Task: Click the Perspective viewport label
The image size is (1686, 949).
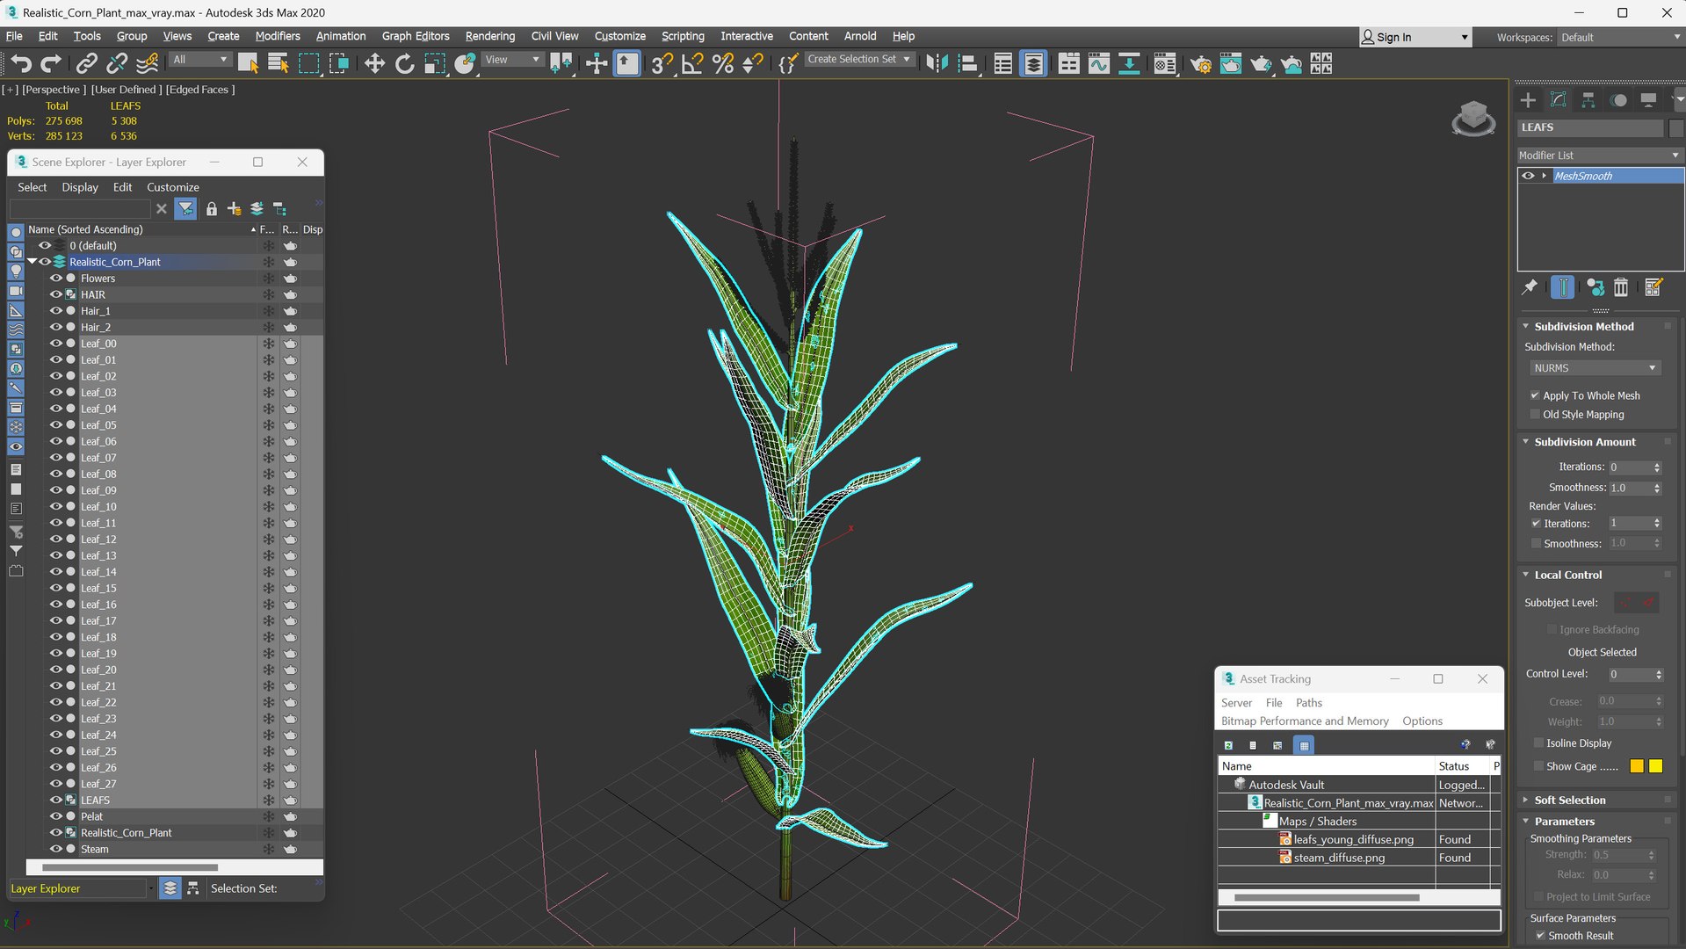Action: coord(54,90)
